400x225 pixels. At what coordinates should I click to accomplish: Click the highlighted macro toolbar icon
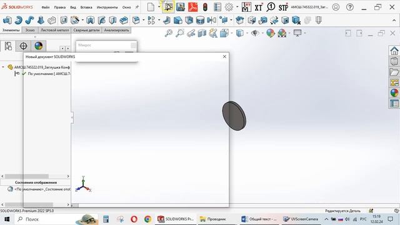coord(168,7)
